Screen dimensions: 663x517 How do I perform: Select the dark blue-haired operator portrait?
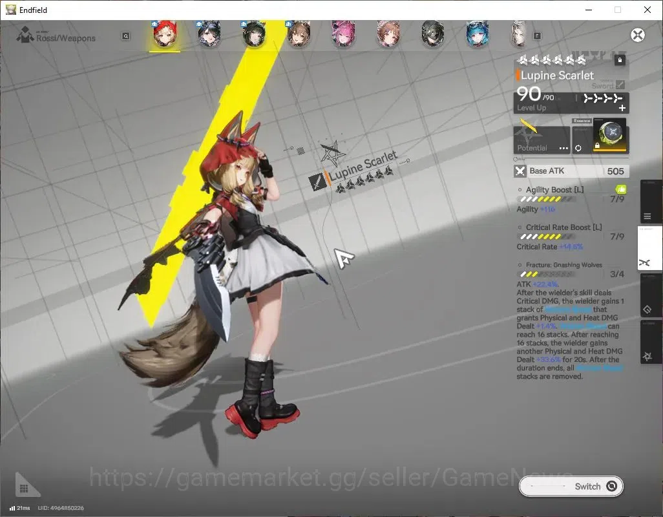(x=209, y=34)
